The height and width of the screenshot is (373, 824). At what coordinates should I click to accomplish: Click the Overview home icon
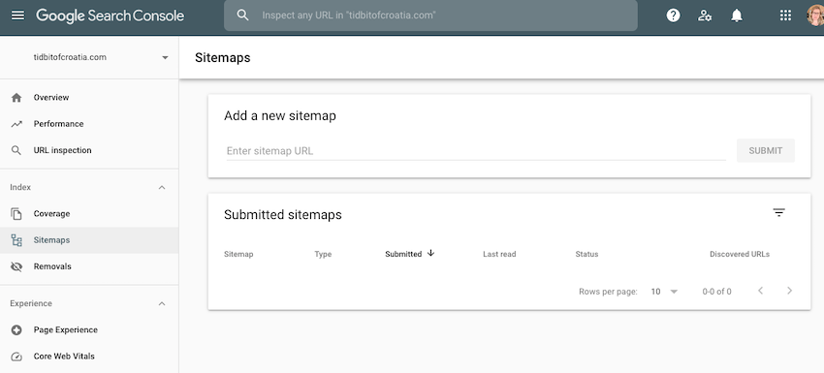16,98
